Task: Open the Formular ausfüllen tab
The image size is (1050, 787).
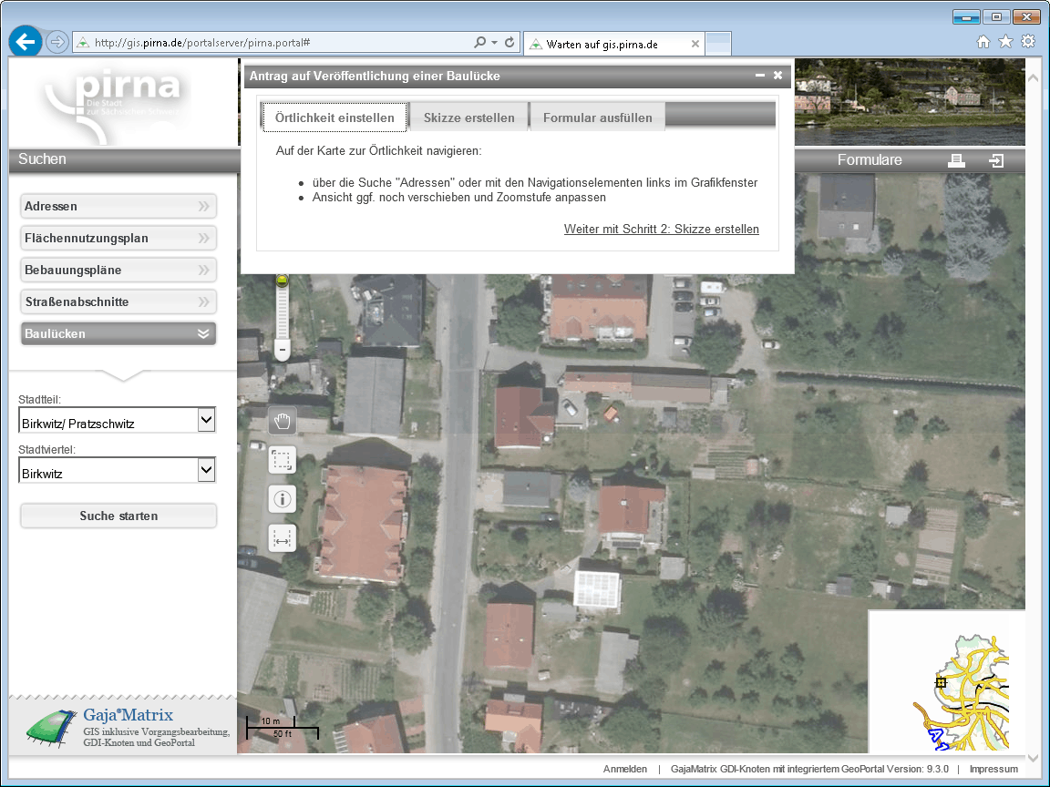Action: click(597, 118)
